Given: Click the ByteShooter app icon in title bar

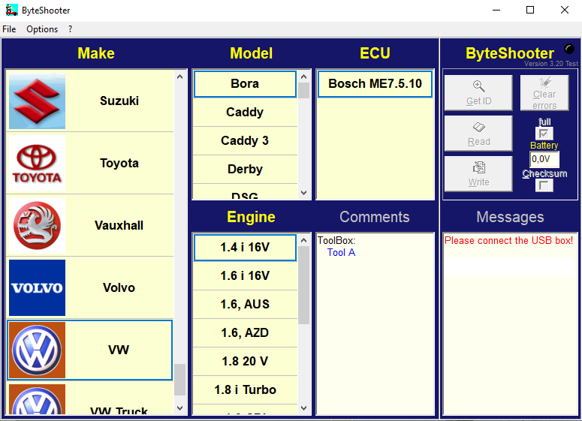Looking at the screenshot, I should 12,10.
